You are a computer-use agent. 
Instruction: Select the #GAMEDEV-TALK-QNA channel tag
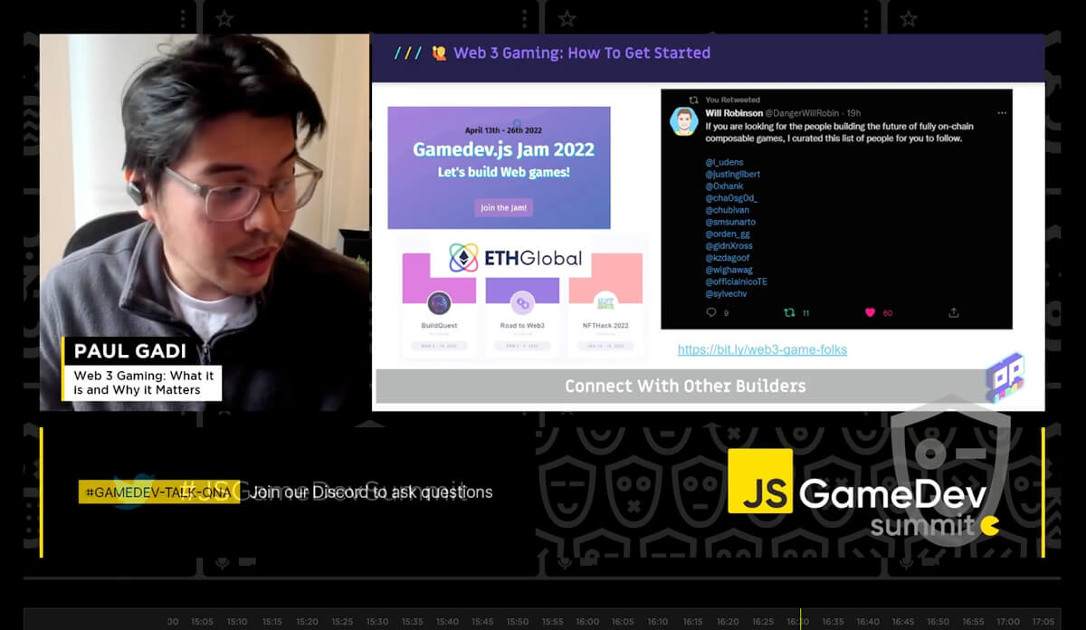157,492
